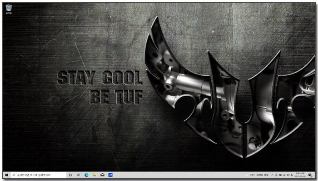Viewport: 318px width, 181px height.
Task: Open the Windows Start menu
Action: click(x=6, y=175)
